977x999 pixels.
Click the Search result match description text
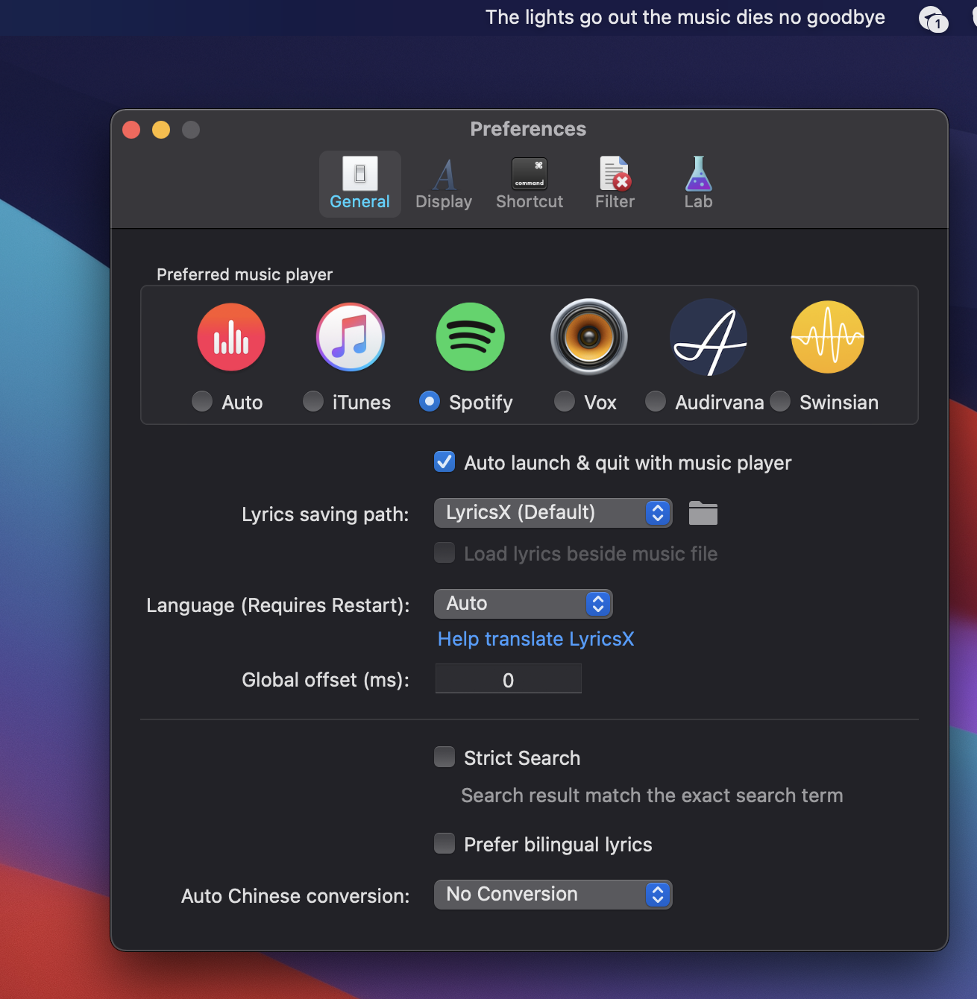pos(652,795)
